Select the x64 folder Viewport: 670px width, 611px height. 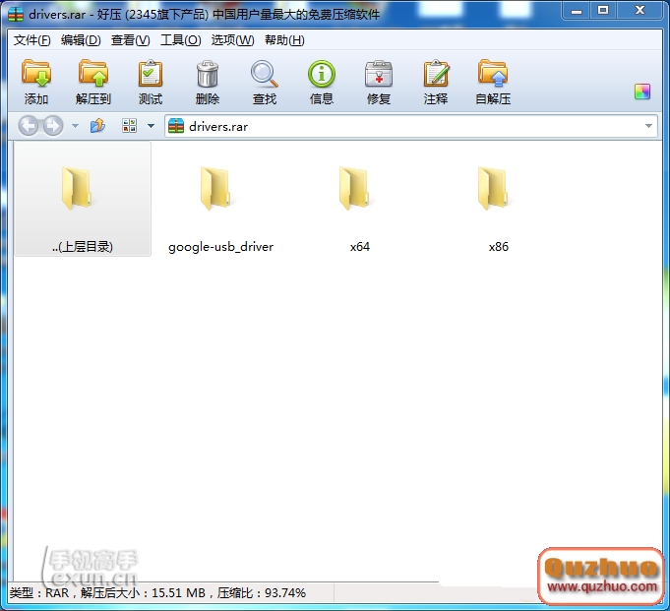(x=359, y=210)
